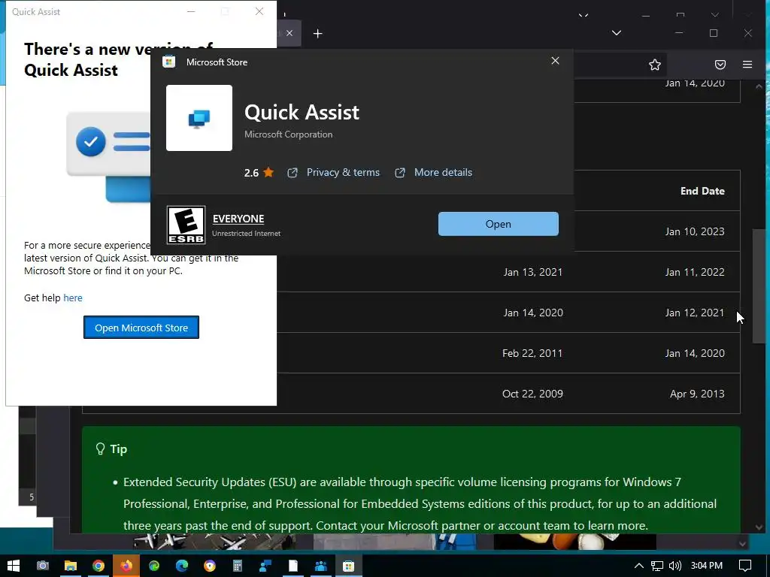Open the clock showing 3:04 PM
Image resolution: width=770 pixels, height=577 pixels.
click(707, 566)
